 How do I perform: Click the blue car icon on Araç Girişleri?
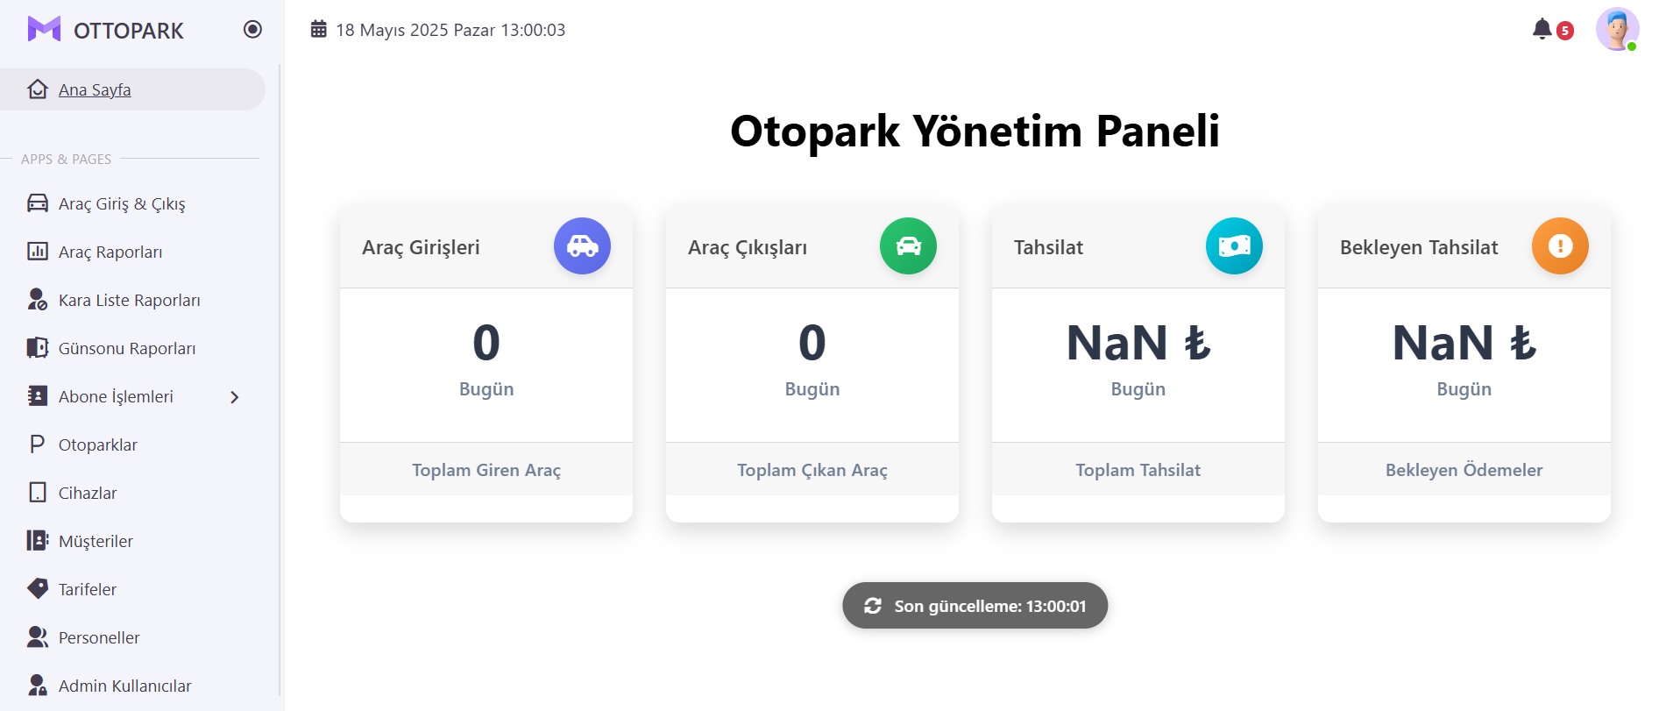[x=582, y=246]
